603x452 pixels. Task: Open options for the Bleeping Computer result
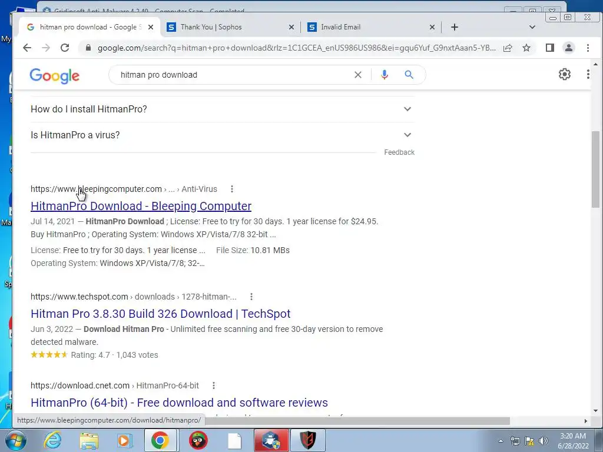[231, 189]
